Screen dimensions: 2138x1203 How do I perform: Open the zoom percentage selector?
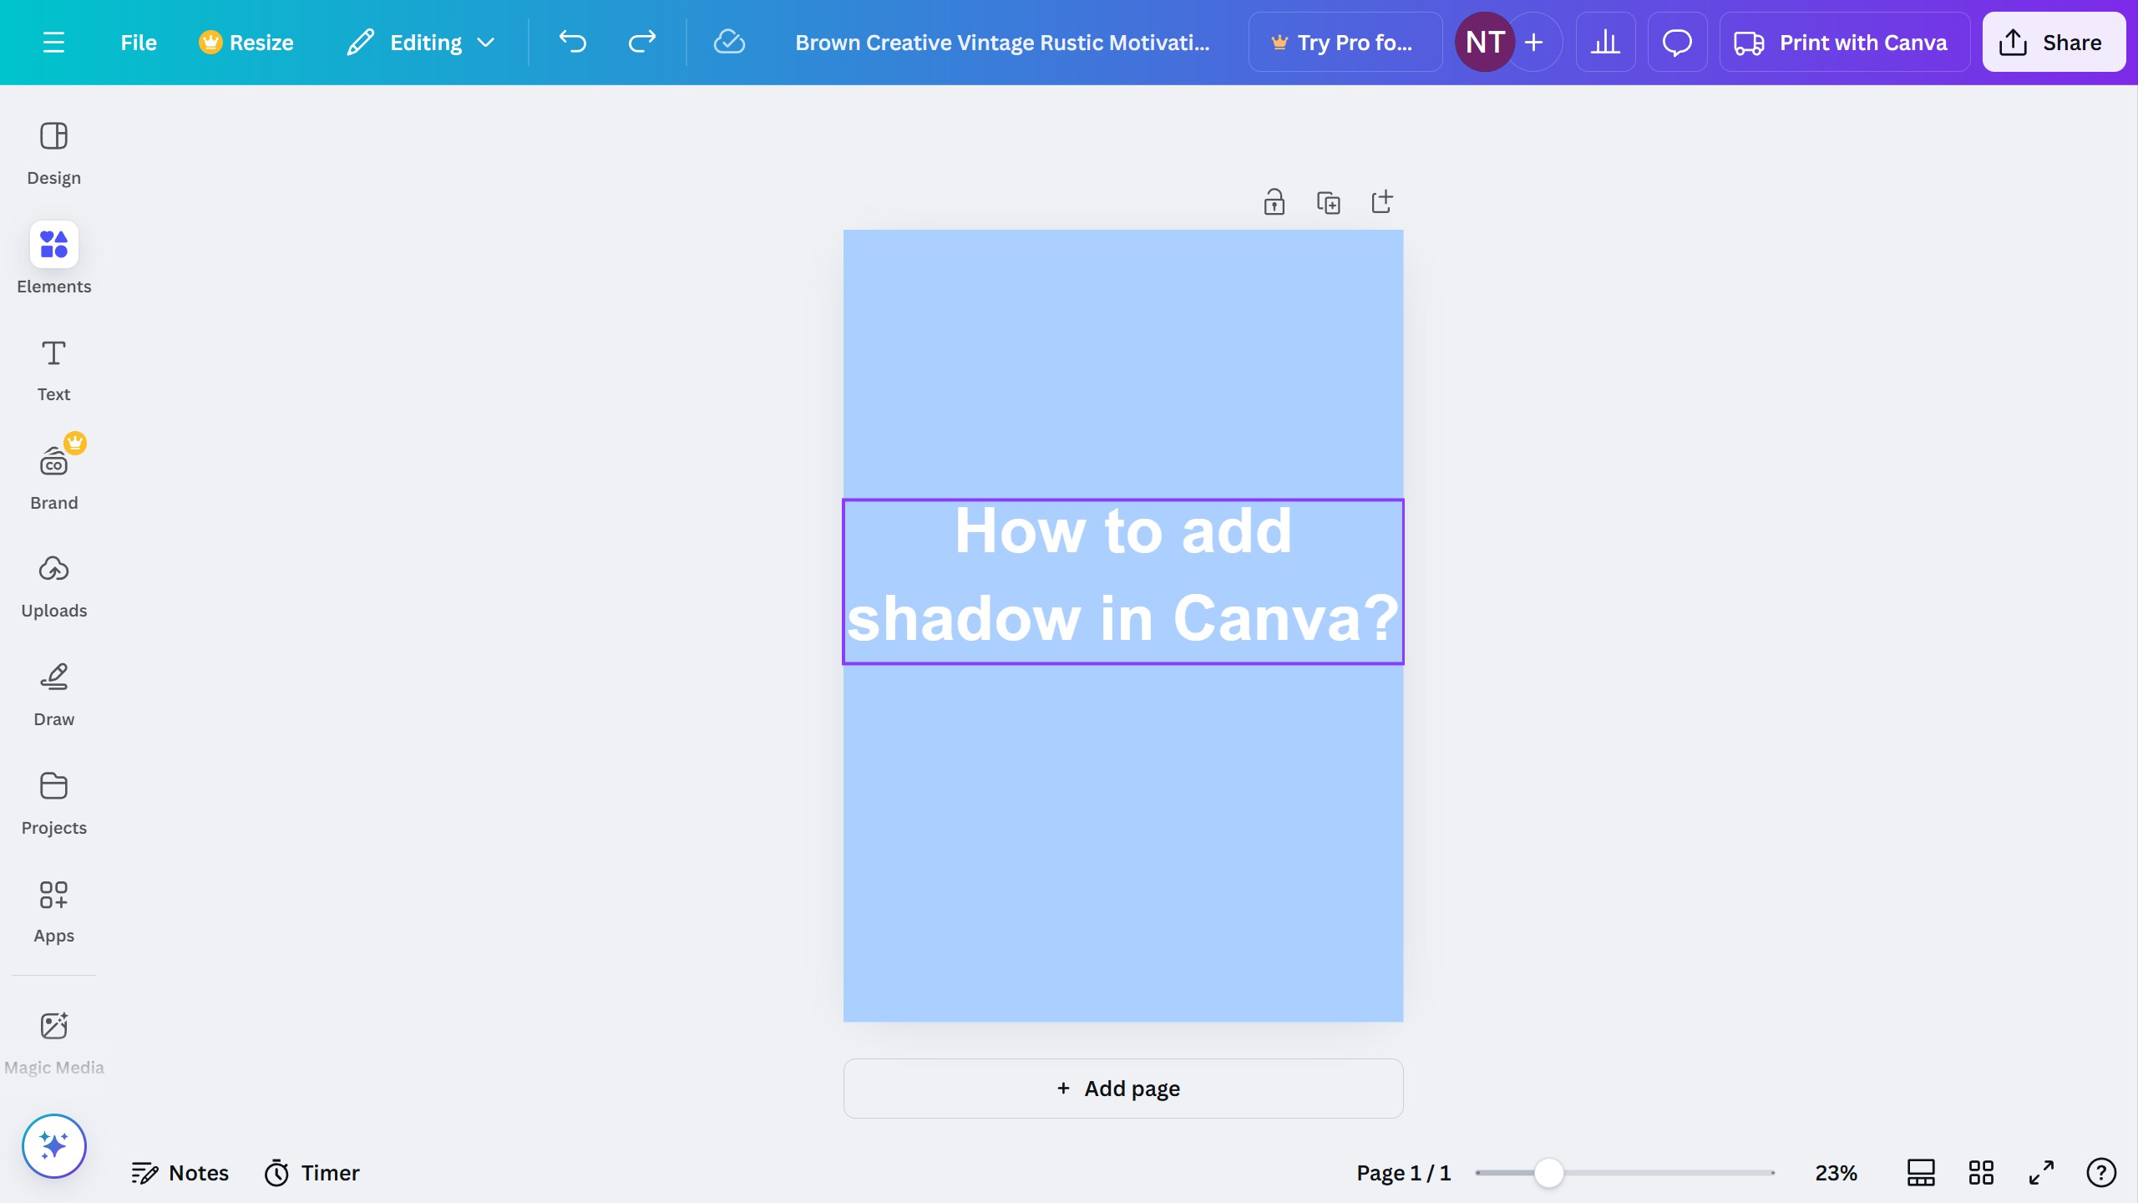pos(1833,1172)
